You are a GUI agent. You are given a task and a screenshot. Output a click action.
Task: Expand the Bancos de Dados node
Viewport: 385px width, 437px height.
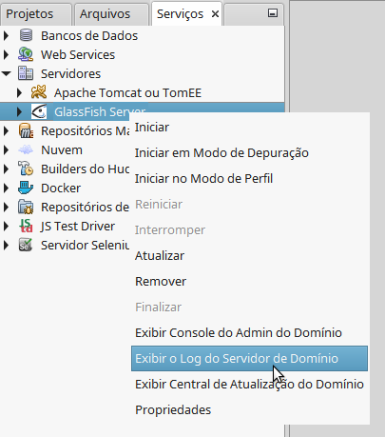point(6,35)
